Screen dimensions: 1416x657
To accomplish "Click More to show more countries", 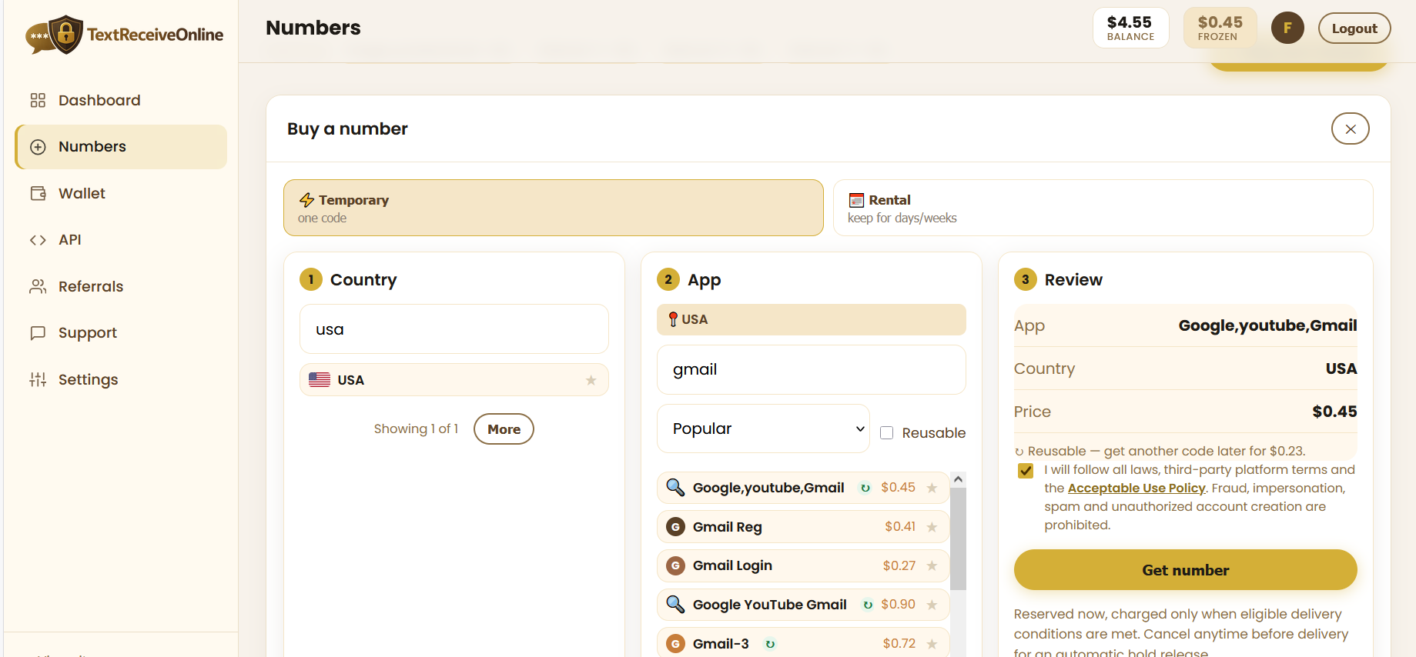I will point(504,429).
